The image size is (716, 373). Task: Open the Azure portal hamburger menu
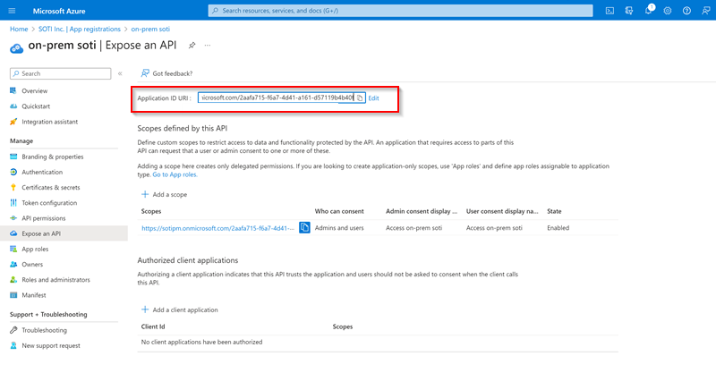[12, 11]
